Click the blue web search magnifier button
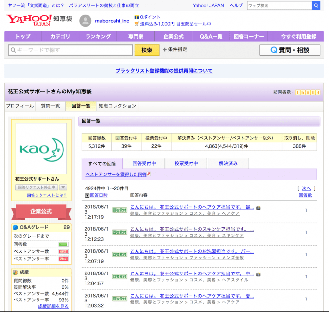 point(316,6)
